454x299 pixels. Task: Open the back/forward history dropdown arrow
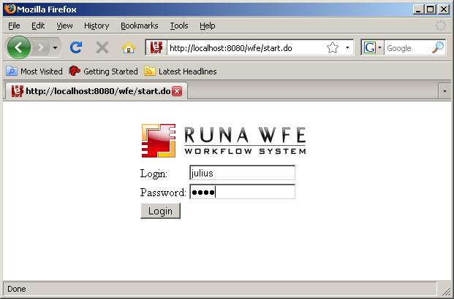55,47
